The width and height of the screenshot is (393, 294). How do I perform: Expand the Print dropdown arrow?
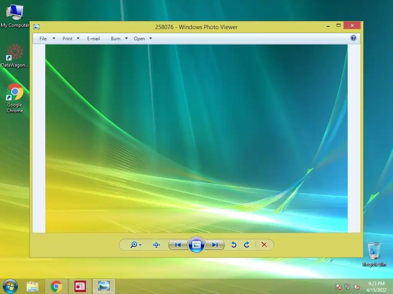[x=78, y=39]
